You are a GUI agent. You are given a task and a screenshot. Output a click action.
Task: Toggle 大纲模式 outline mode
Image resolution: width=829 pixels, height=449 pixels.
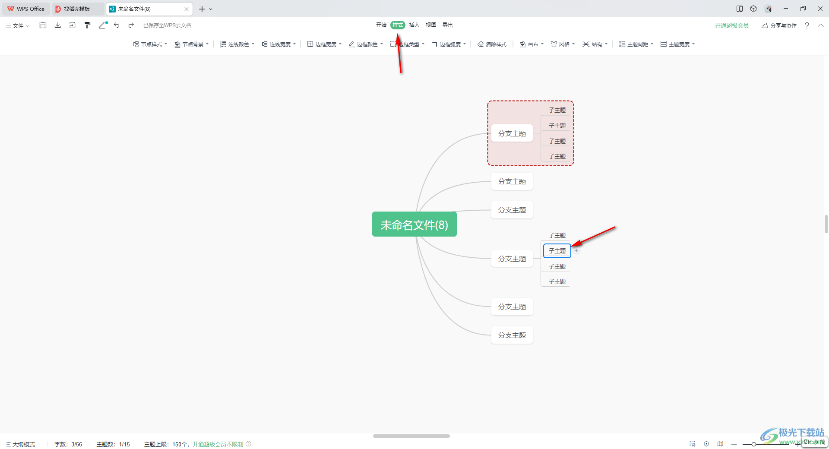point(20,444)
